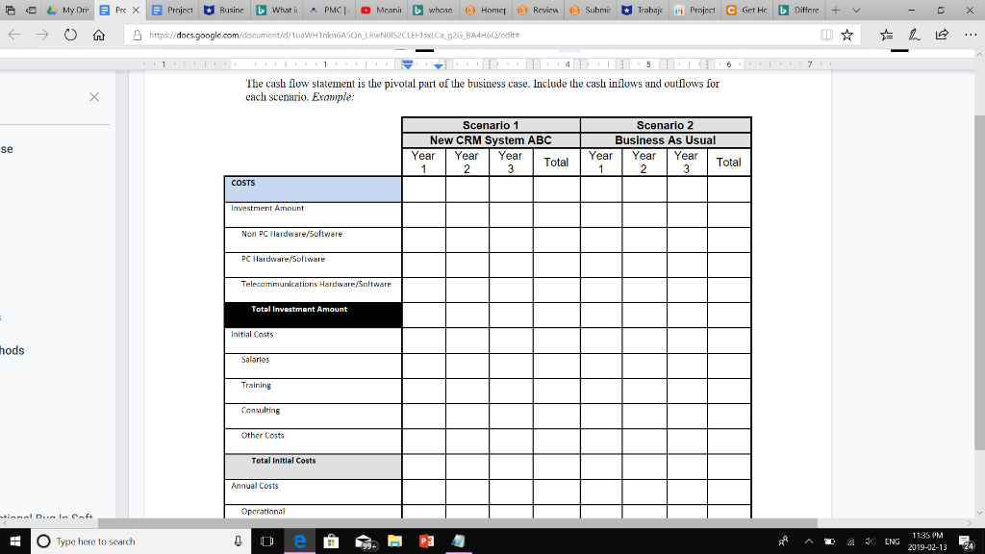The height and width of the screenshot is (554, 985).
Task: Open a new browser tab
Action: (836, 10)
